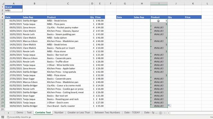Click the Price header in column K
This screenshot has width=213, height=119.
click(x=193, y=17)
